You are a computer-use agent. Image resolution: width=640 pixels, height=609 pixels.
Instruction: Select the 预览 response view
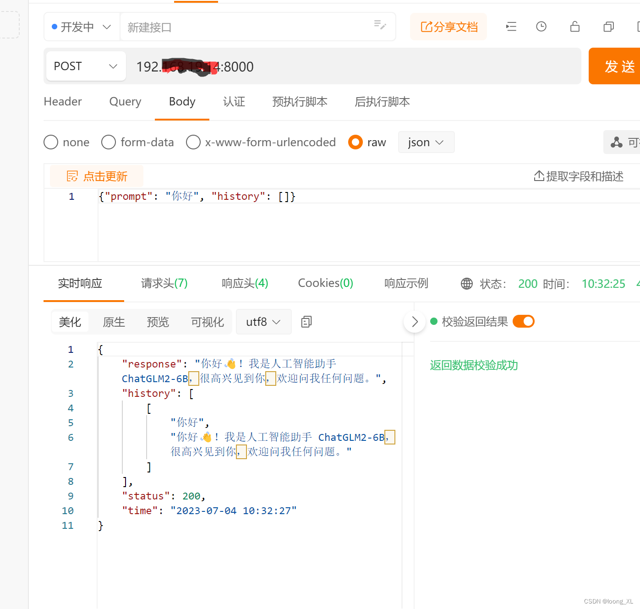(158, 322)
